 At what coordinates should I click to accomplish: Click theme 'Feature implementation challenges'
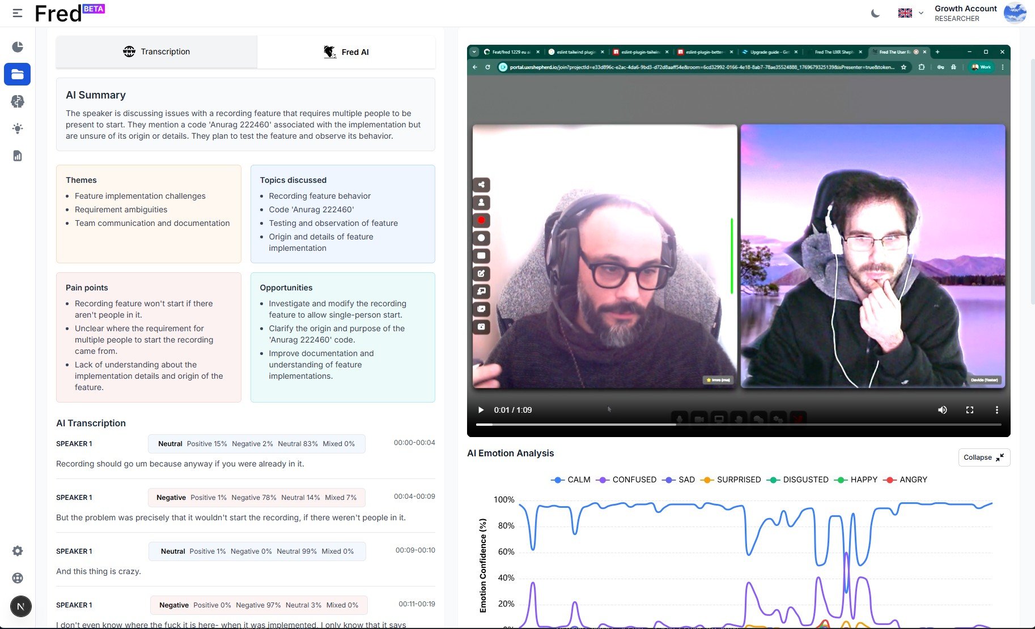[x=140, y=196]
